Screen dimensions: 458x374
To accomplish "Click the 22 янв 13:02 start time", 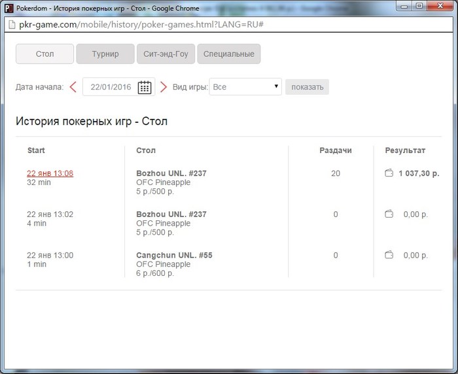I will click(50, 214).
